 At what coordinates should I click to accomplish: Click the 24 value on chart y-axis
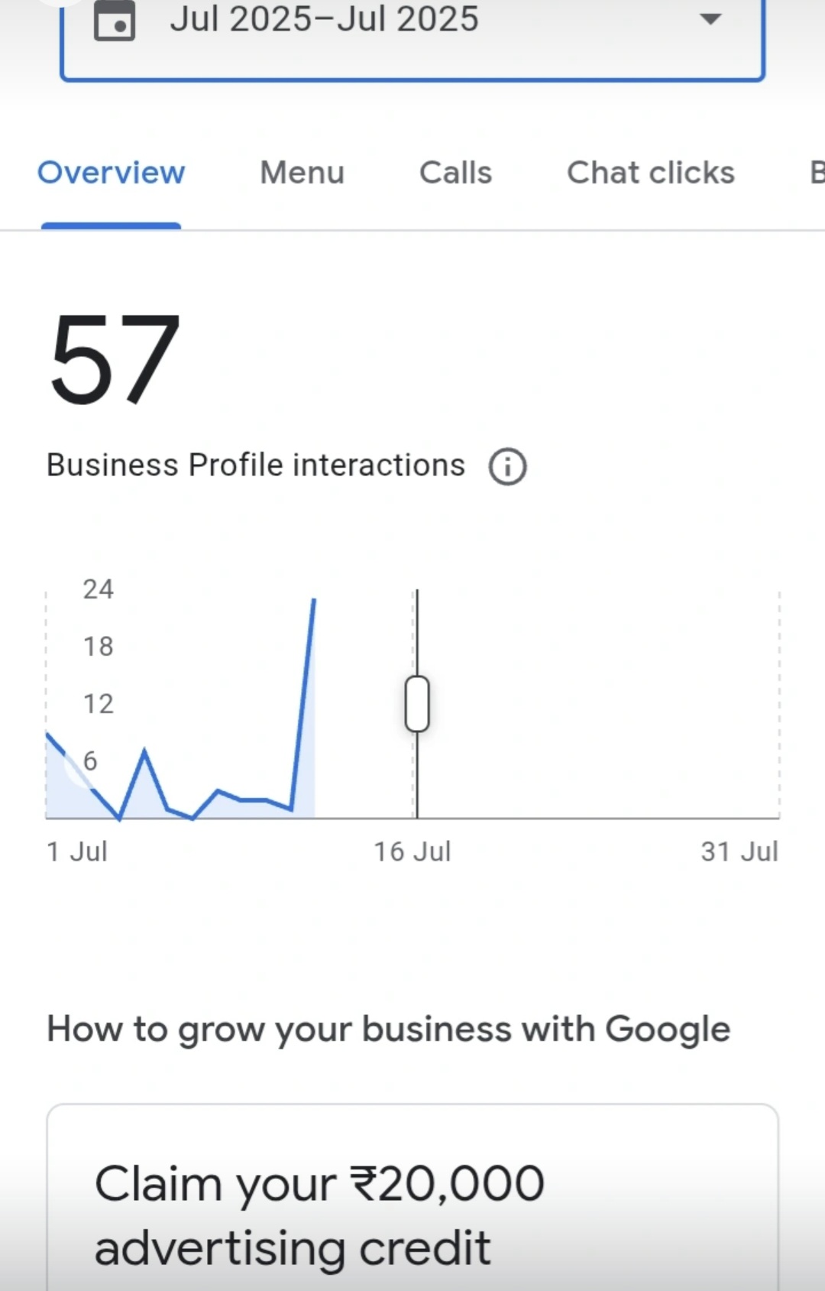(99, 589)
